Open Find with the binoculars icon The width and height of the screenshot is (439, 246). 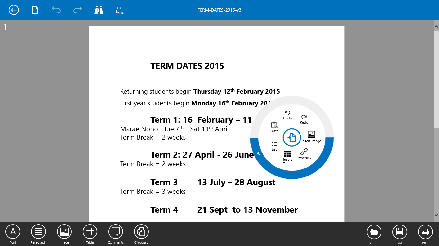99,10
